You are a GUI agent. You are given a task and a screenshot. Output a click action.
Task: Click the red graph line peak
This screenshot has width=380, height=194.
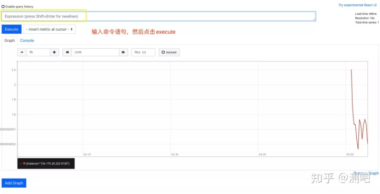click(x=351, y=70)
